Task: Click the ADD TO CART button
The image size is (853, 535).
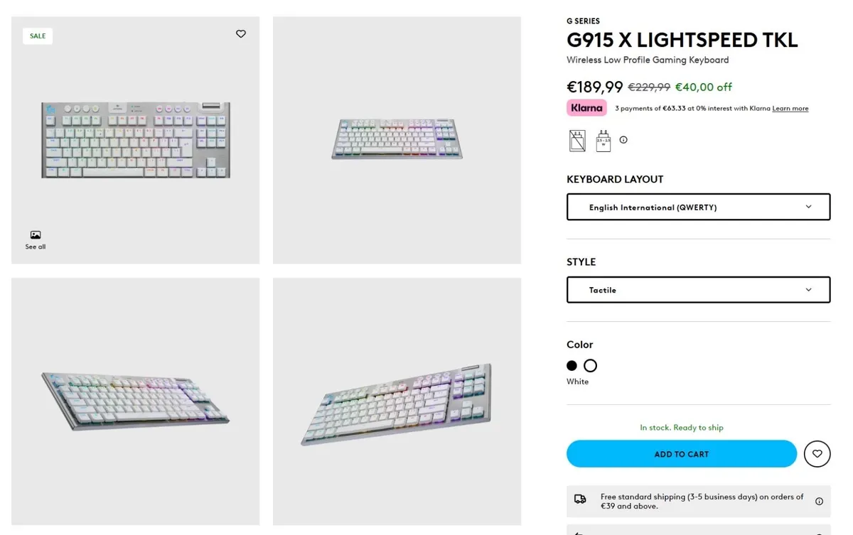Action: 681,454
